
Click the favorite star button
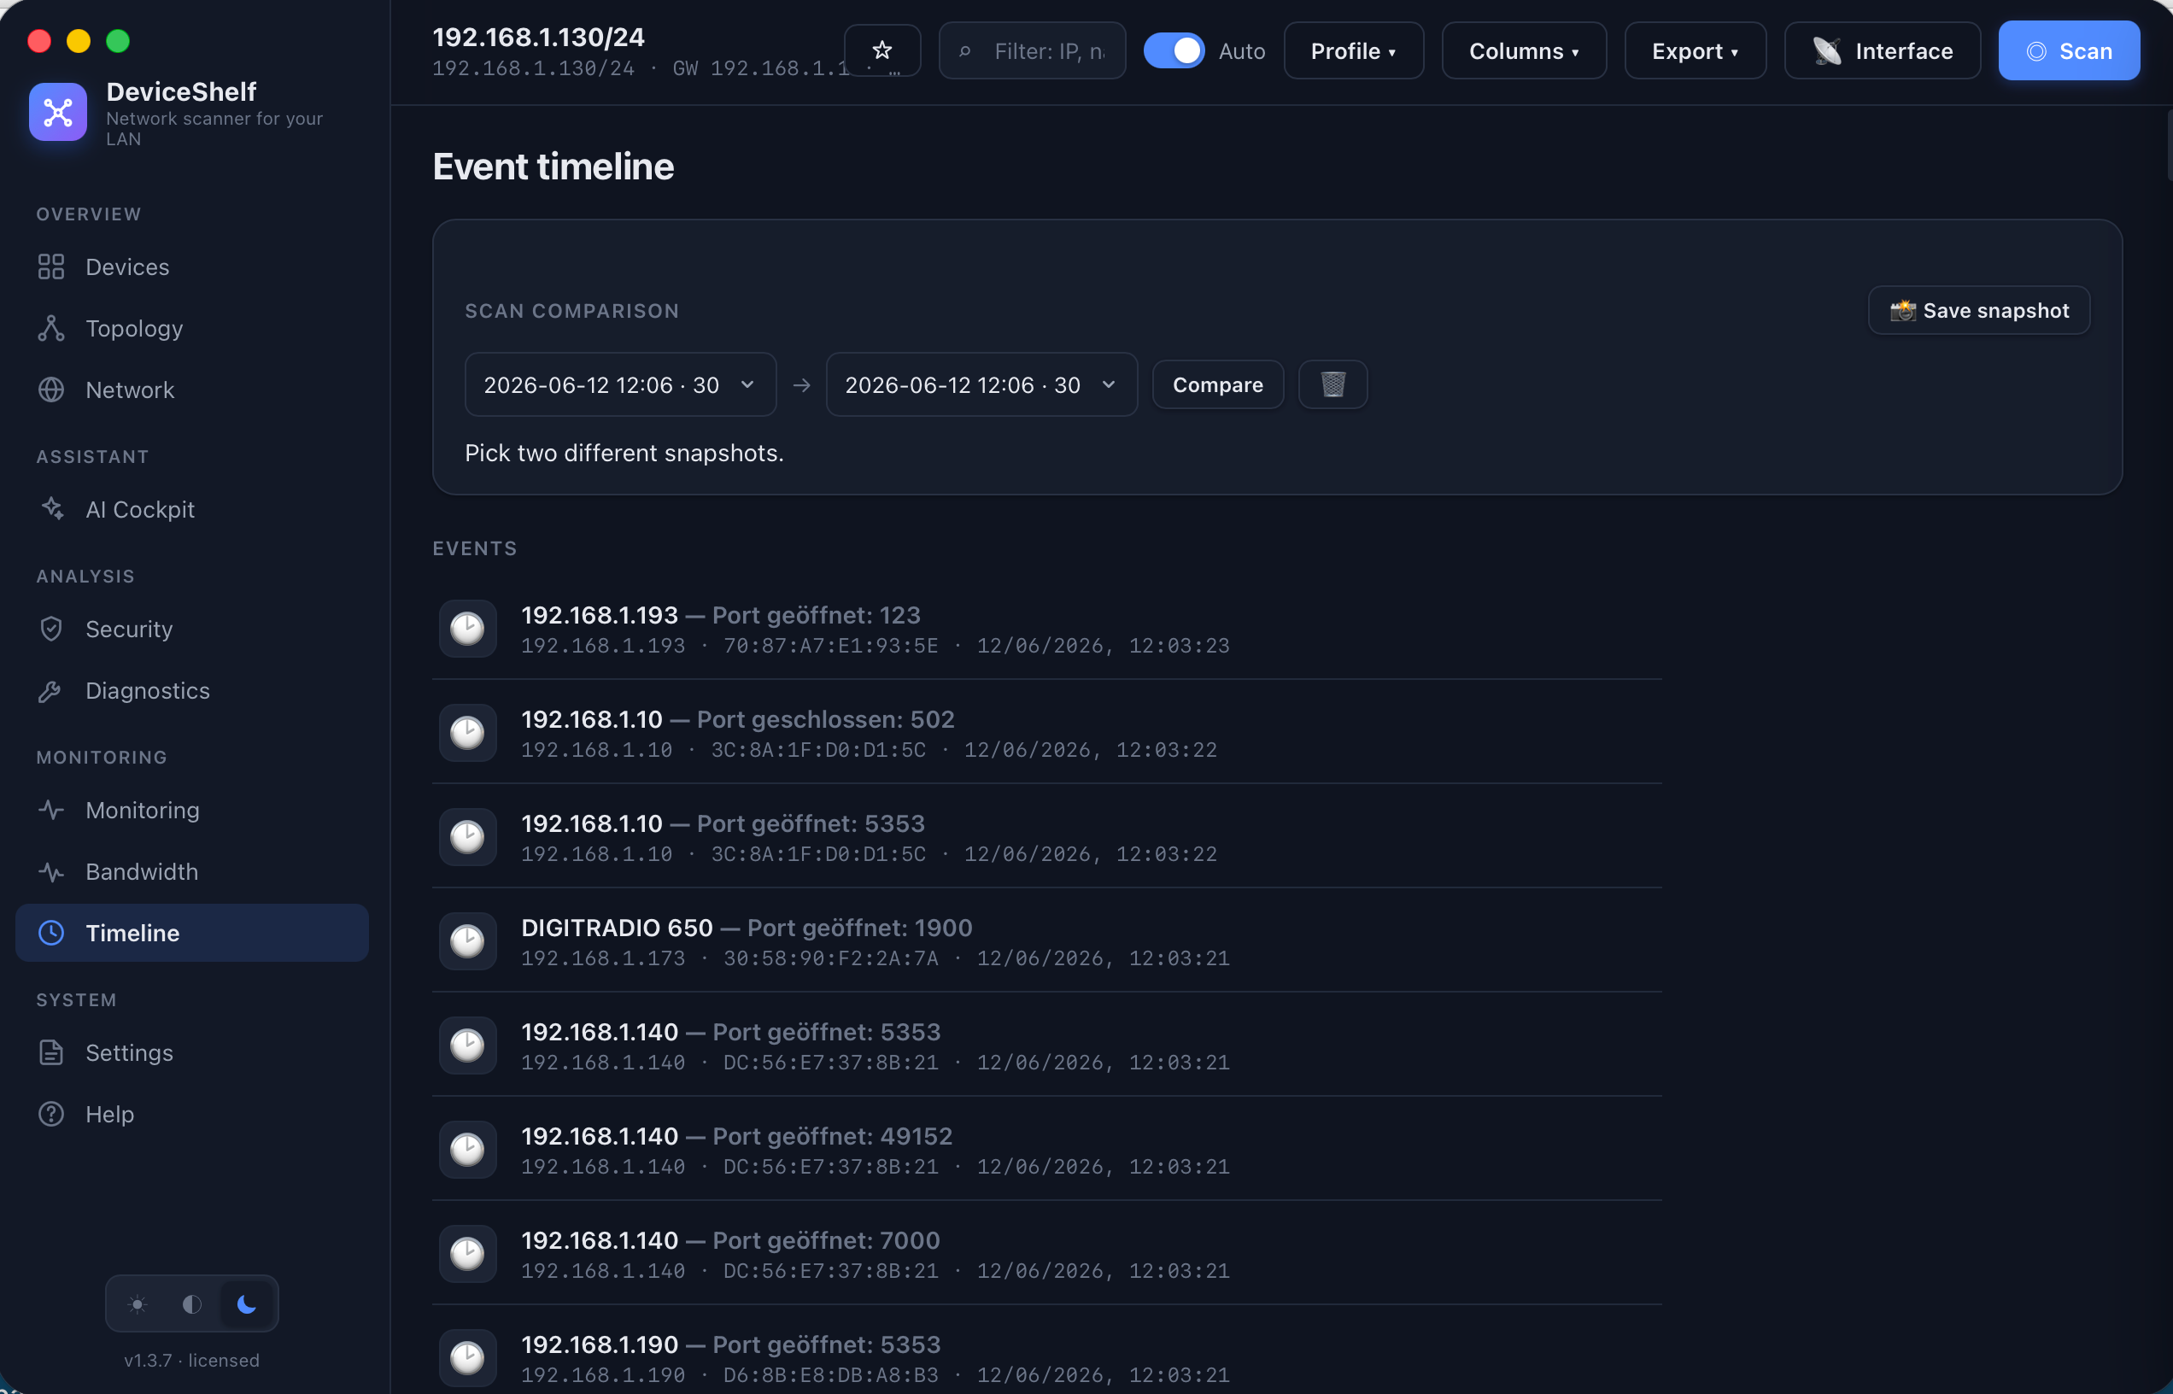click(x=882, y=50)
